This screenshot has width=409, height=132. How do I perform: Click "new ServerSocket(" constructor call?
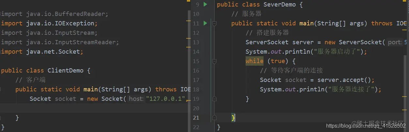[x=355, y=42]
